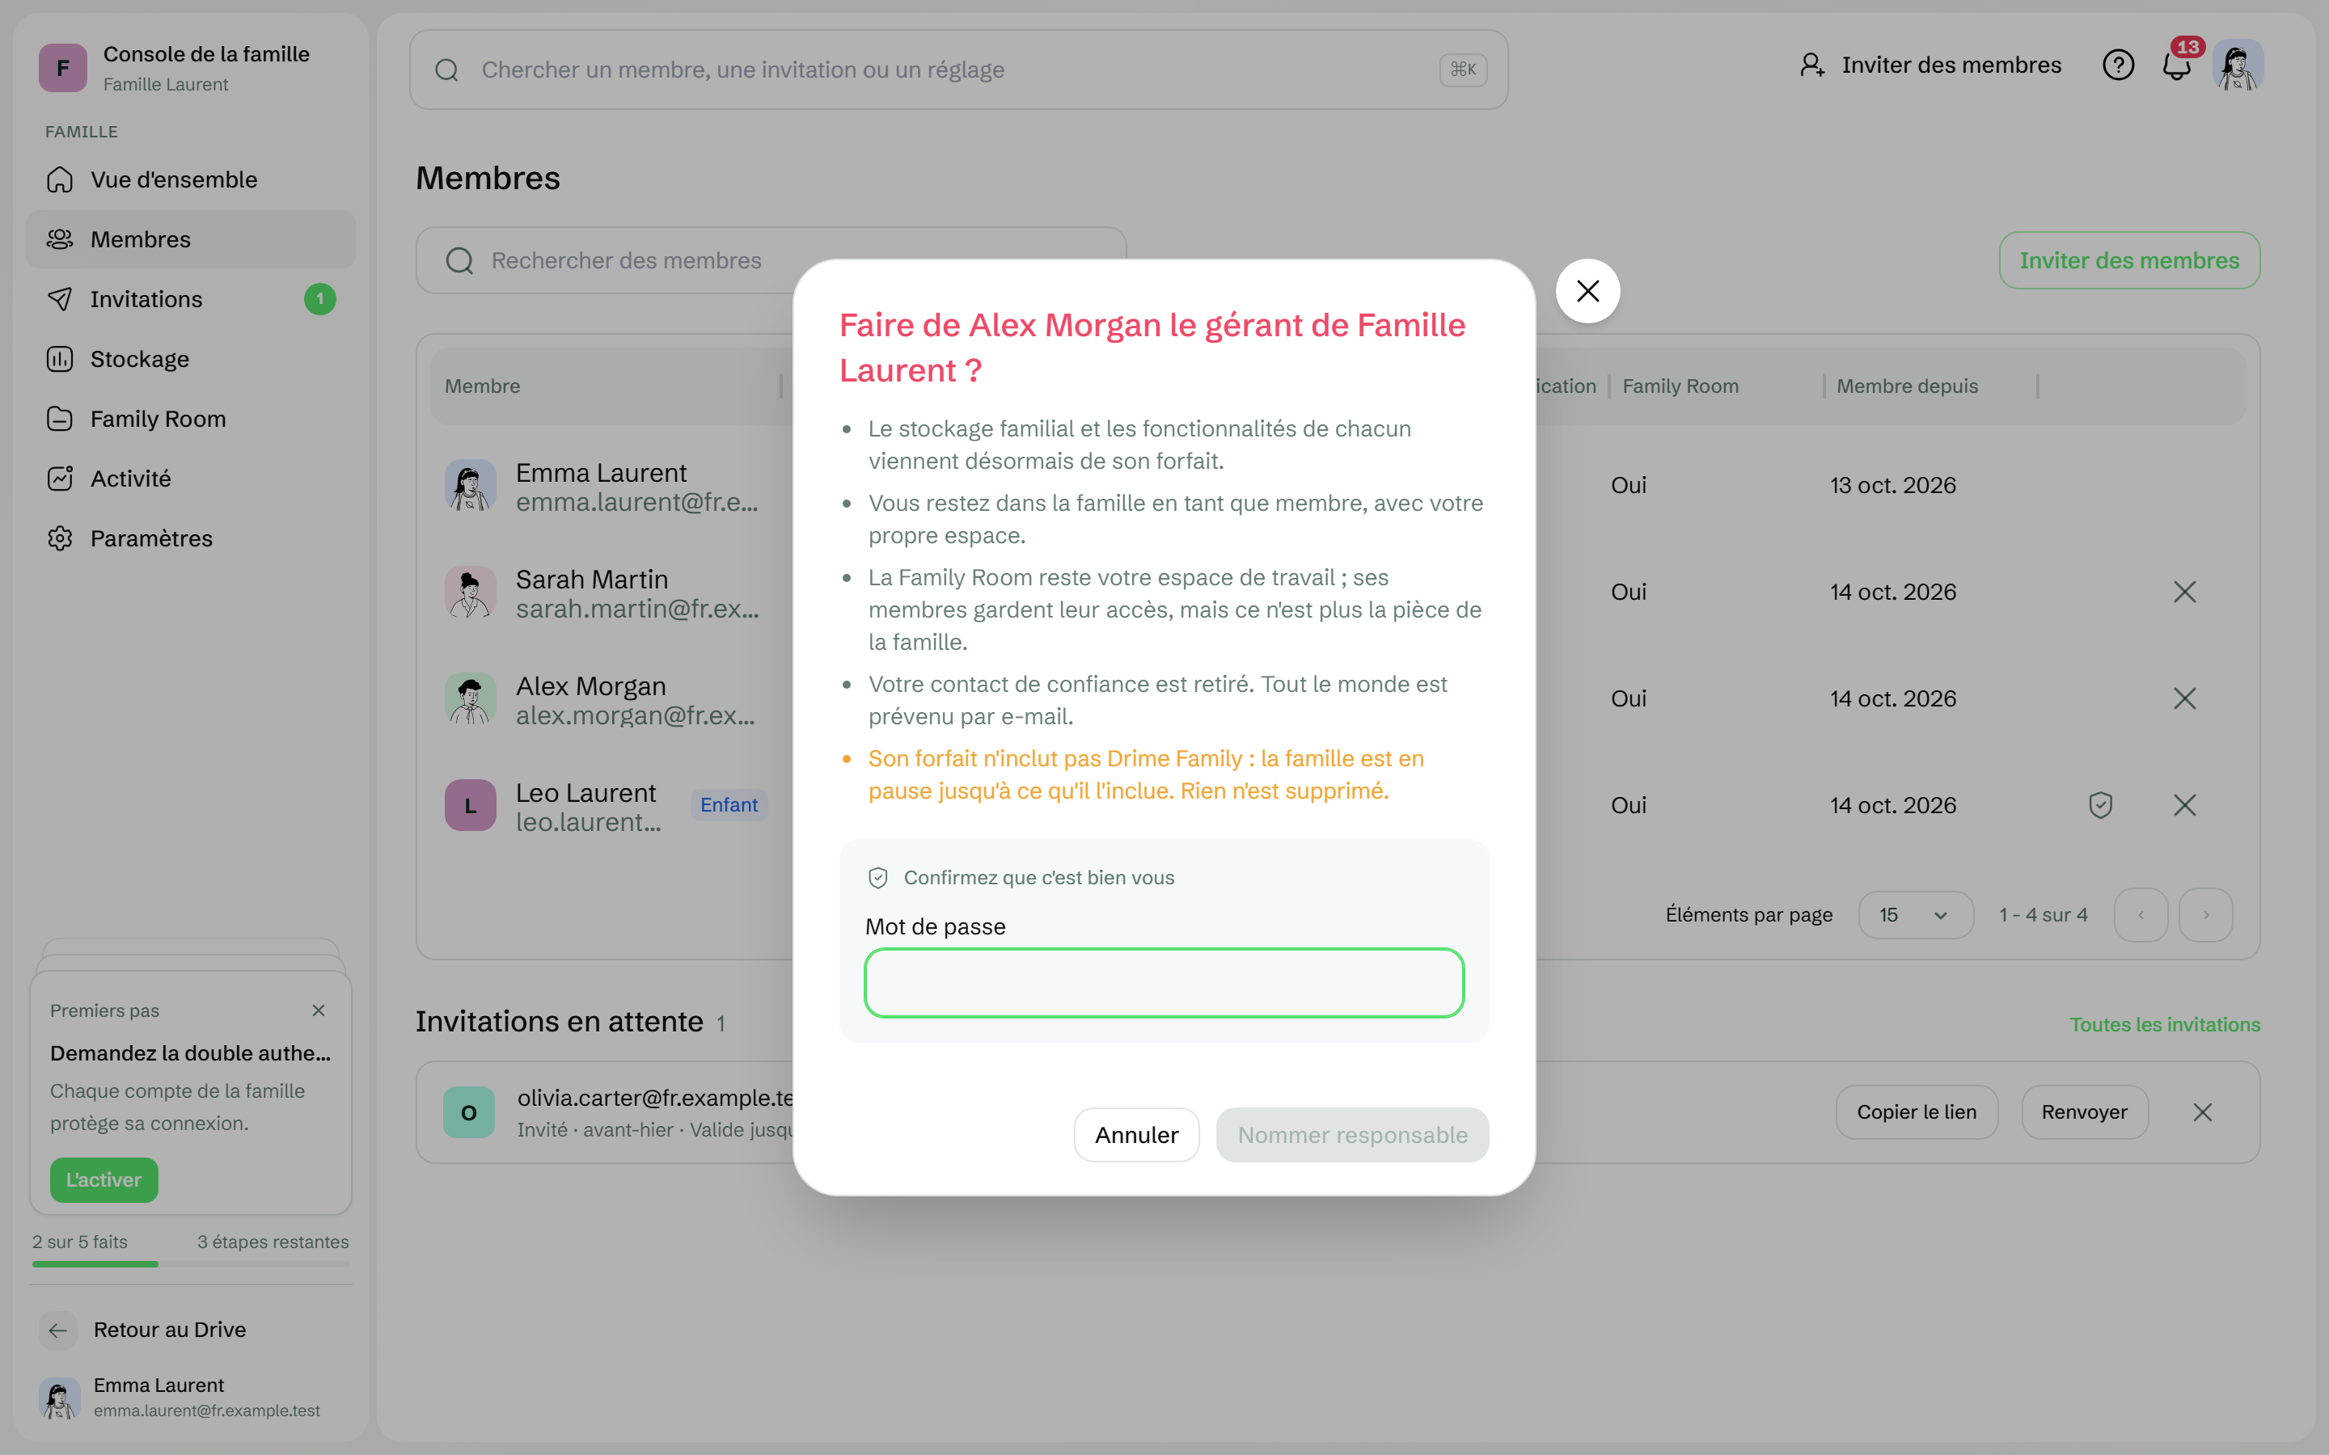The image size is (2329, 1455).
Task: Open Invitations in sidebar
Action: pyautogui.click(x=191, y=299)
